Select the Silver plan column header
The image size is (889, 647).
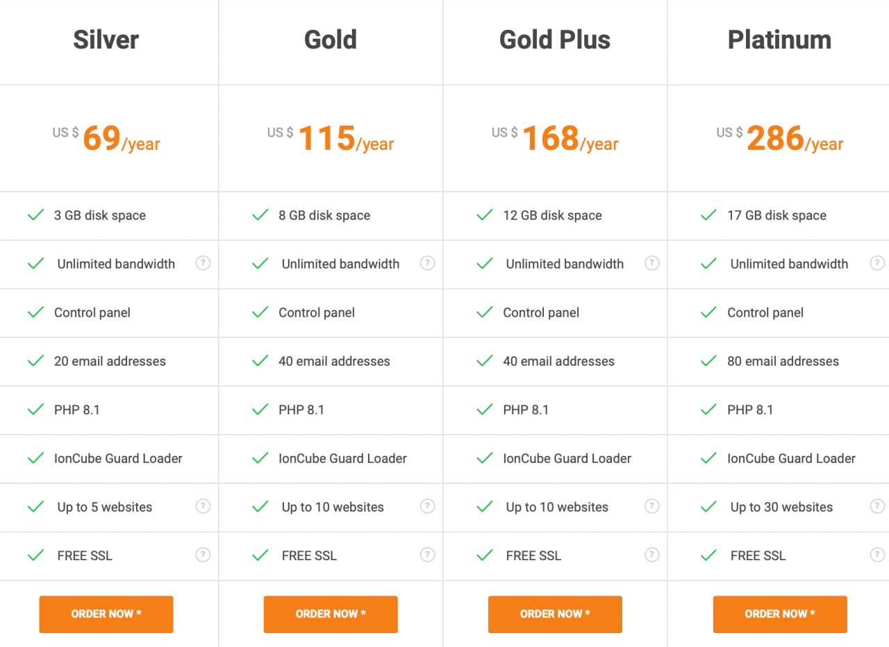pos(106,40)
